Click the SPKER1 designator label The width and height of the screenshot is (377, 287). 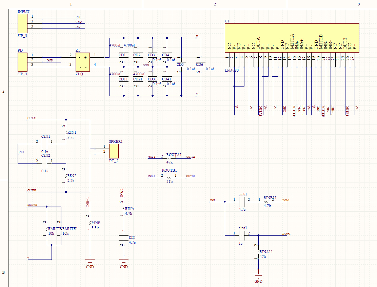click(x=116, y=141)
